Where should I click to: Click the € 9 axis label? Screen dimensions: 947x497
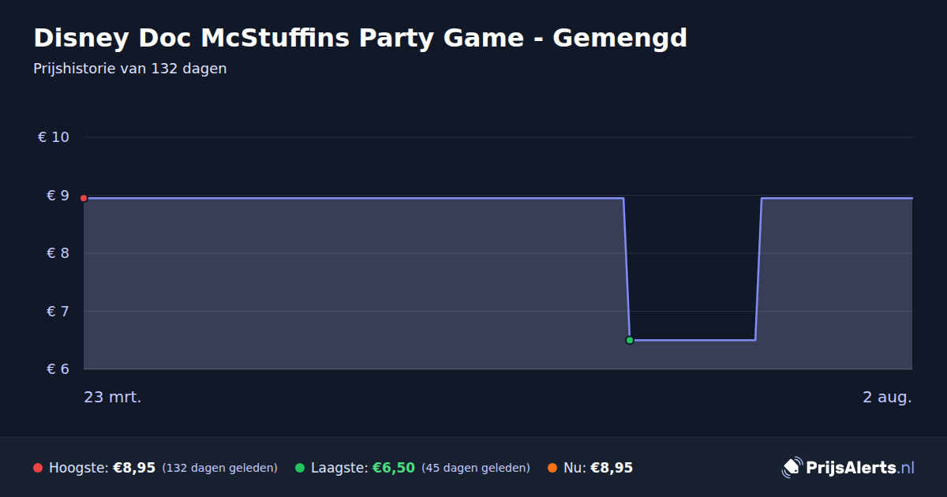tap(58, 196)
